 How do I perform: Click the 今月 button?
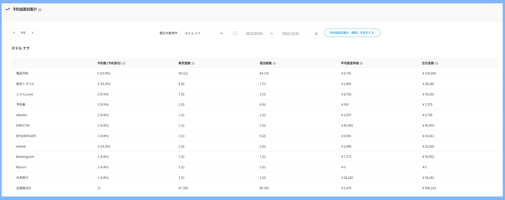[x=23, y=33]
